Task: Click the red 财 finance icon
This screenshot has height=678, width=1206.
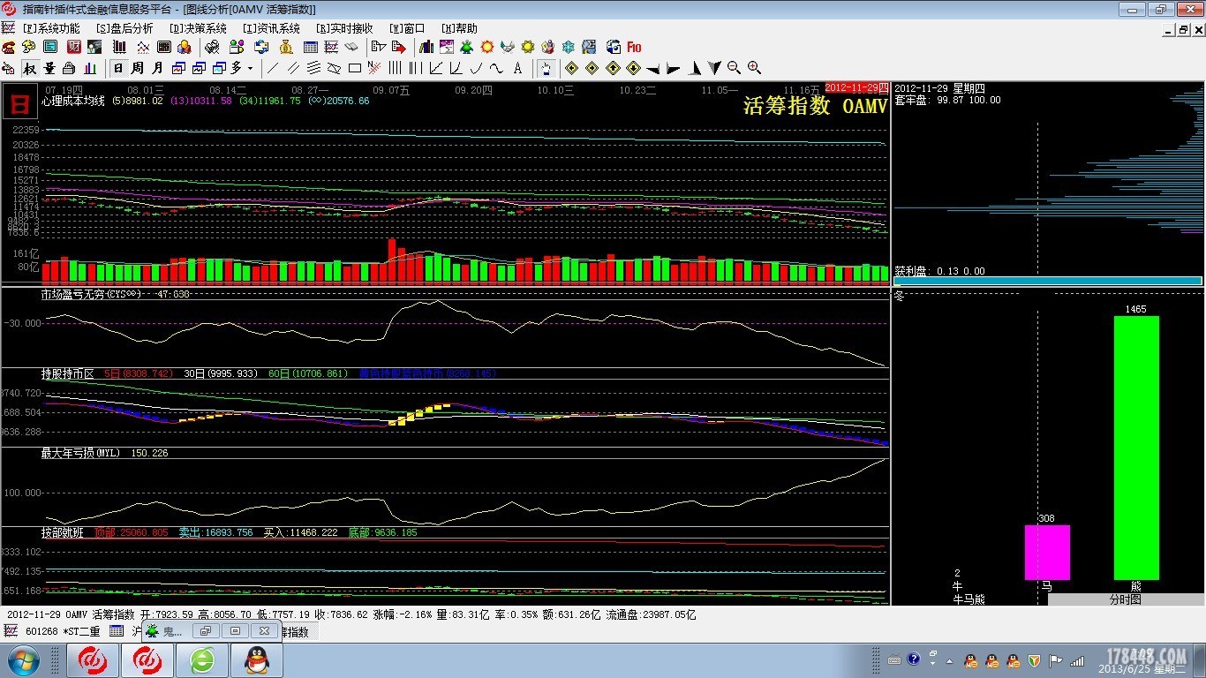Action: click(74, 47)
